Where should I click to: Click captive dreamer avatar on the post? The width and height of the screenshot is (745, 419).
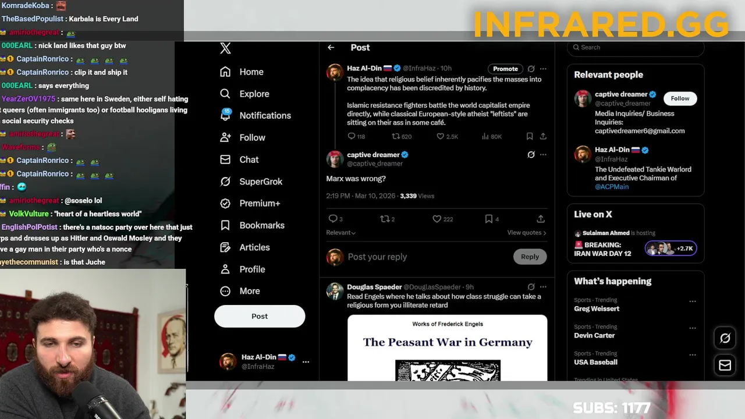pos(335,159)
